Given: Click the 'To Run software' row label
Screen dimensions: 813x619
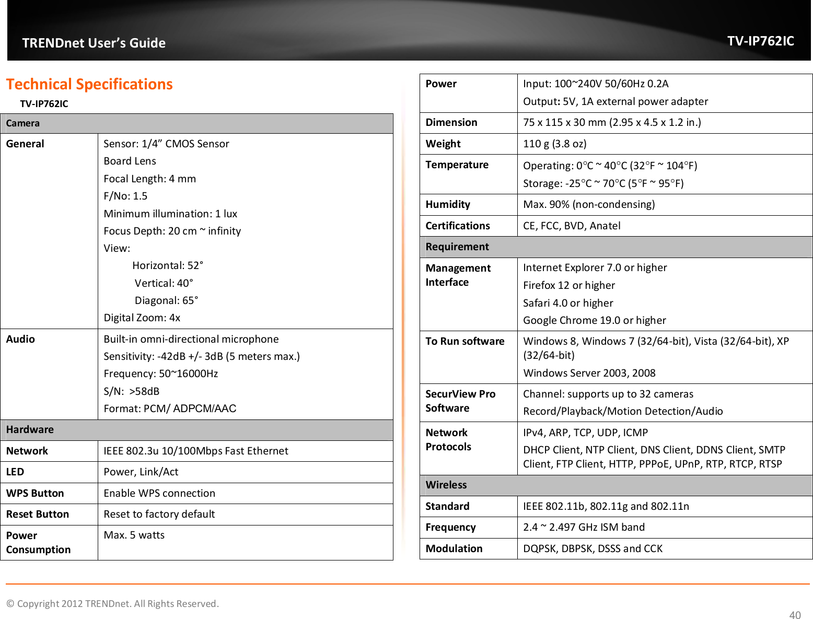Looking at the screenshot, I should pyautogui.click(x=465, y=341).
